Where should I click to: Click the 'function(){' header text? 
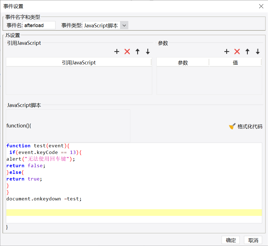tap(19, 126)
